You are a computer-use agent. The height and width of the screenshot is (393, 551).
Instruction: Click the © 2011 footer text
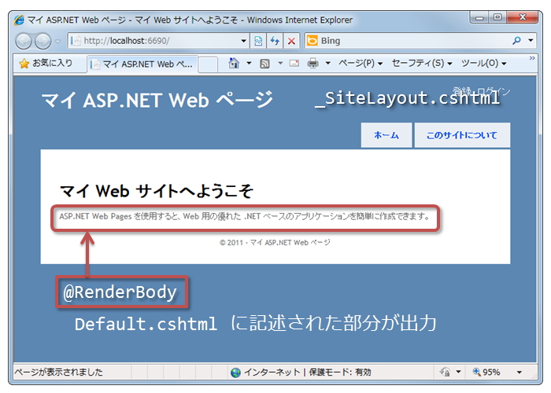point(275,242)
